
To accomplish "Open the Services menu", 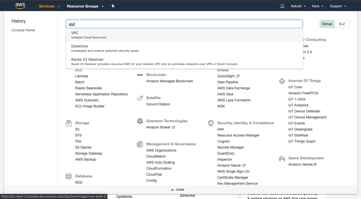I will (x=47, y=6).
